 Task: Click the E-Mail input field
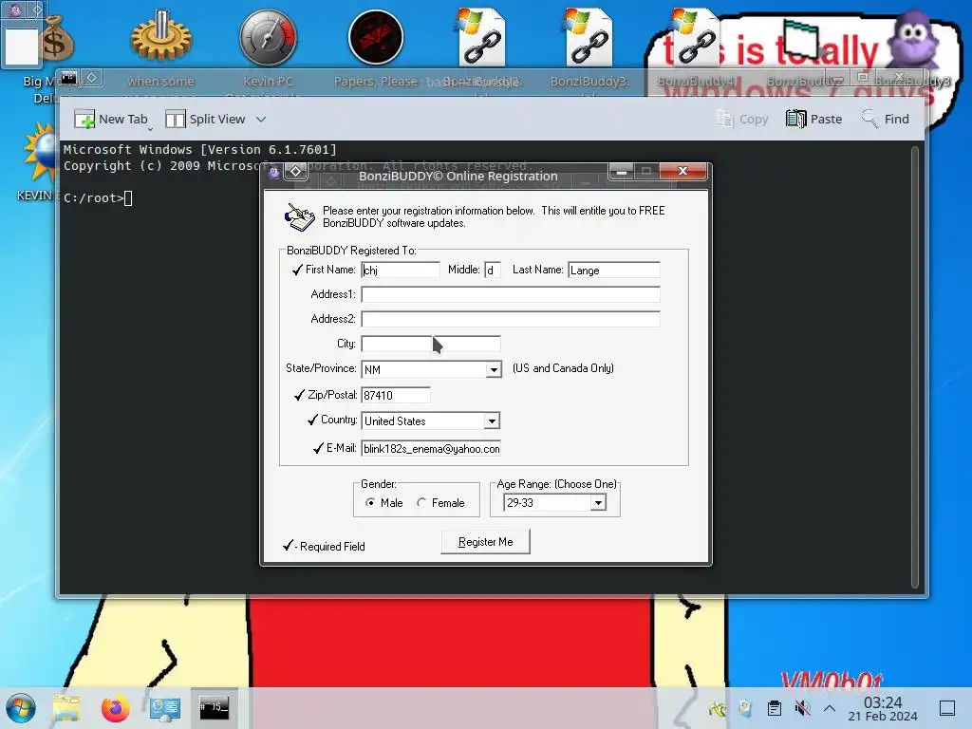click(x=431, y=448)
